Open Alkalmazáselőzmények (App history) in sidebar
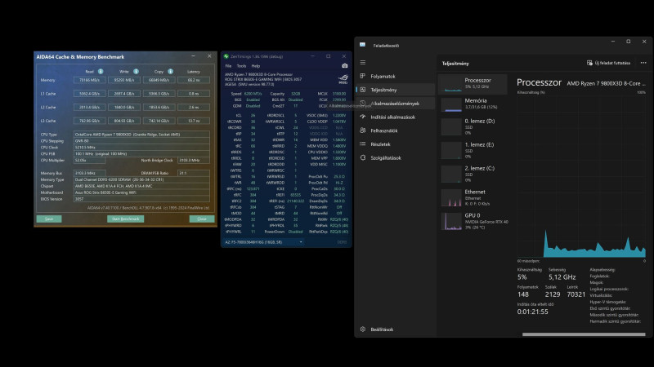 [x=396, y=104]
